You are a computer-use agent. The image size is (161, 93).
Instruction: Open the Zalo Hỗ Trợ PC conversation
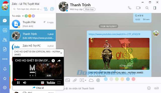click(33, 46)
